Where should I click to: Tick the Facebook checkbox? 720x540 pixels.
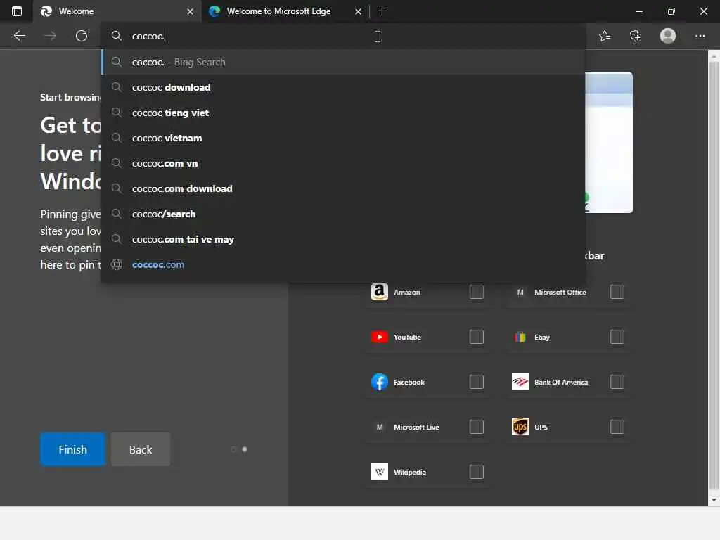pyautogui.click(x=477, y=382)
